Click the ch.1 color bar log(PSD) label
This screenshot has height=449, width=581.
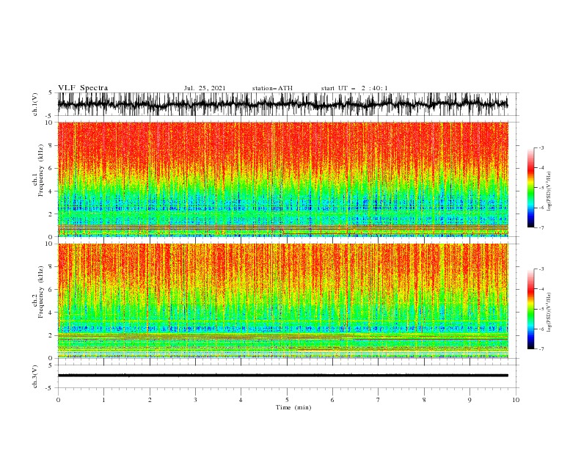pyautogui.click(x=549, y=191)
